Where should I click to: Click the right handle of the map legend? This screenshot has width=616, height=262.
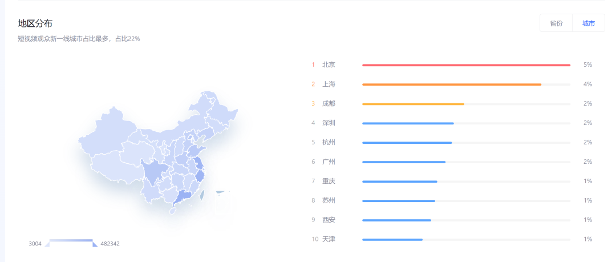tap(95, 244)
